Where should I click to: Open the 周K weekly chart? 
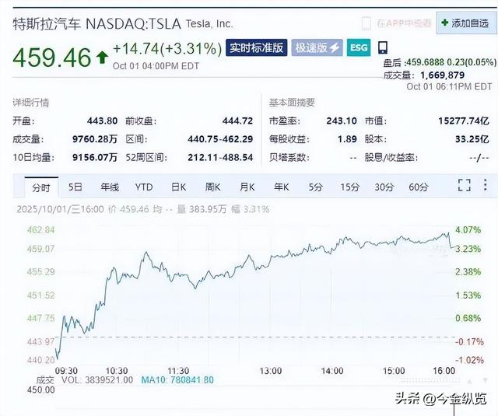212,187
